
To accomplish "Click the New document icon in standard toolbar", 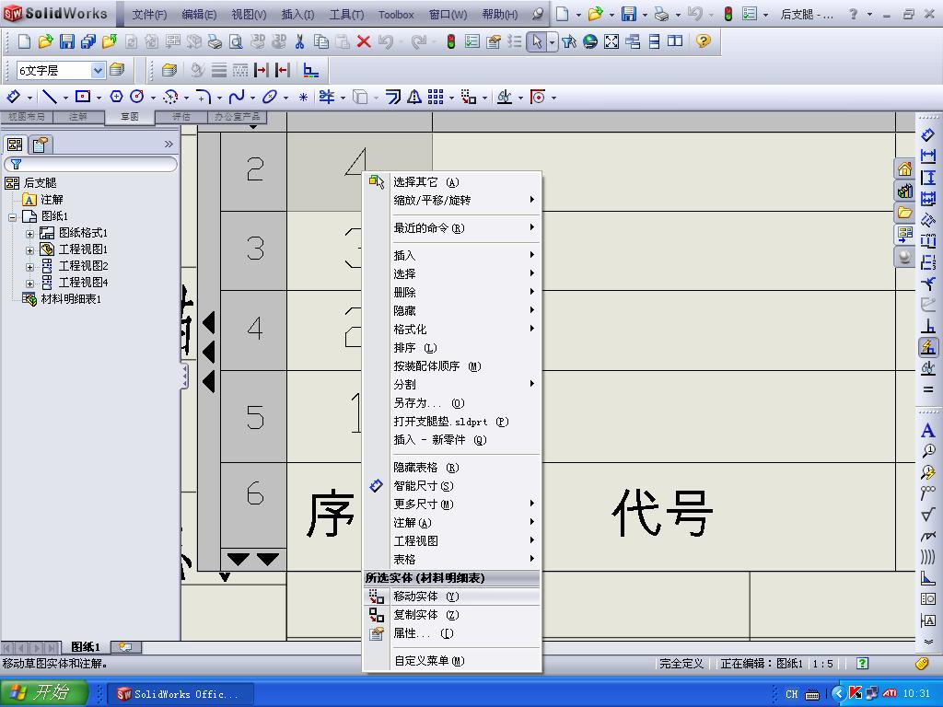I will tap(24, 41).
